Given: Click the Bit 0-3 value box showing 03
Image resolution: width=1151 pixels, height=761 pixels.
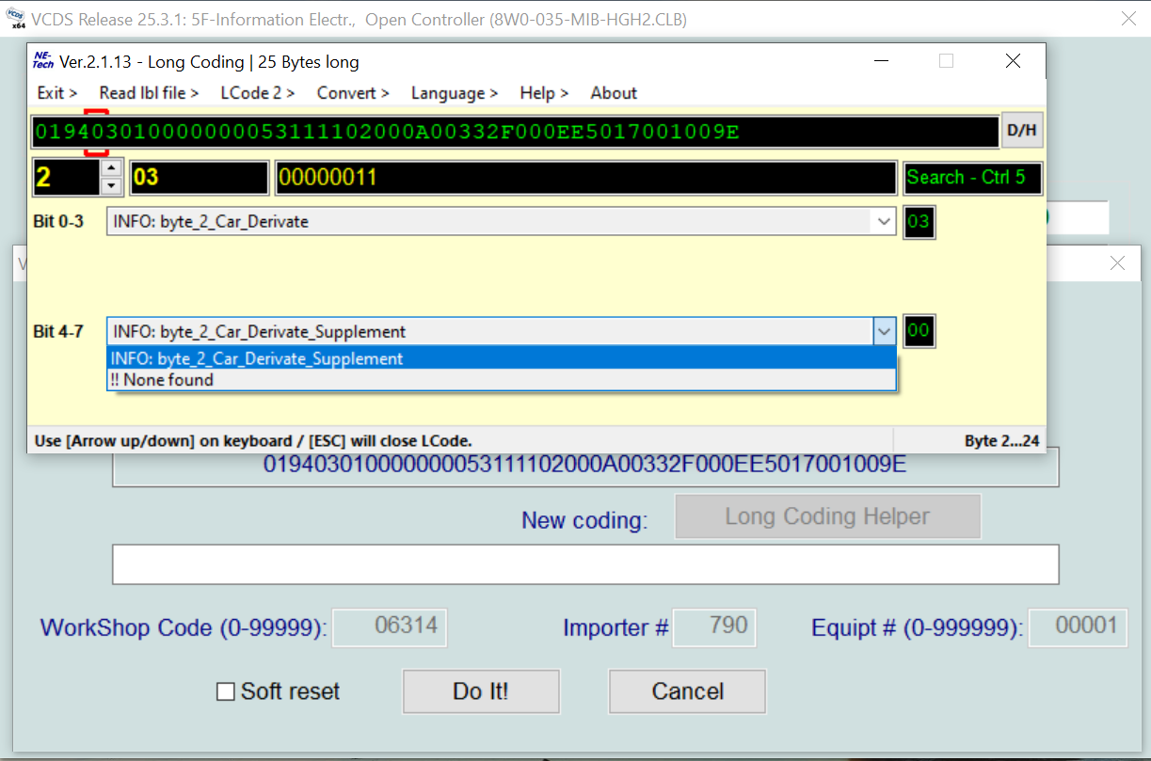Looking at the screenshot, I should 919,222.
